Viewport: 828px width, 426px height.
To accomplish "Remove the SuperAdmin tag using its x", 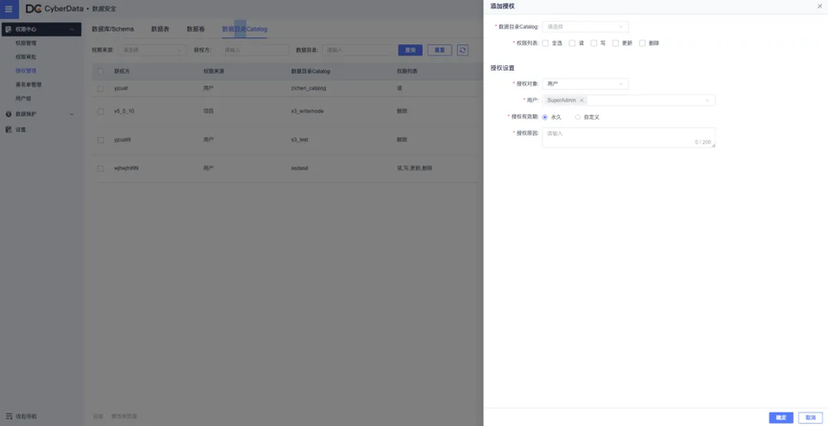I will pyautogui.click(x=582, y=101).
